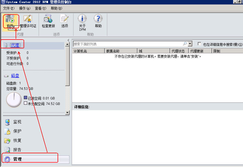The width and height of the screenshot is (243, 167).
Task: Click the 不受保护 count text
Action: point(17,58)
